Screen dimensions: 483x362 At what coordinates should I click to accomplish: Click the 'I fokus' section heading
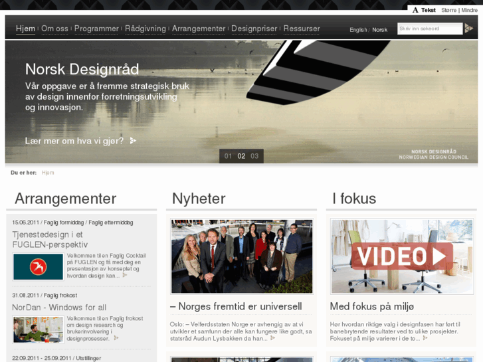(354, 199)
